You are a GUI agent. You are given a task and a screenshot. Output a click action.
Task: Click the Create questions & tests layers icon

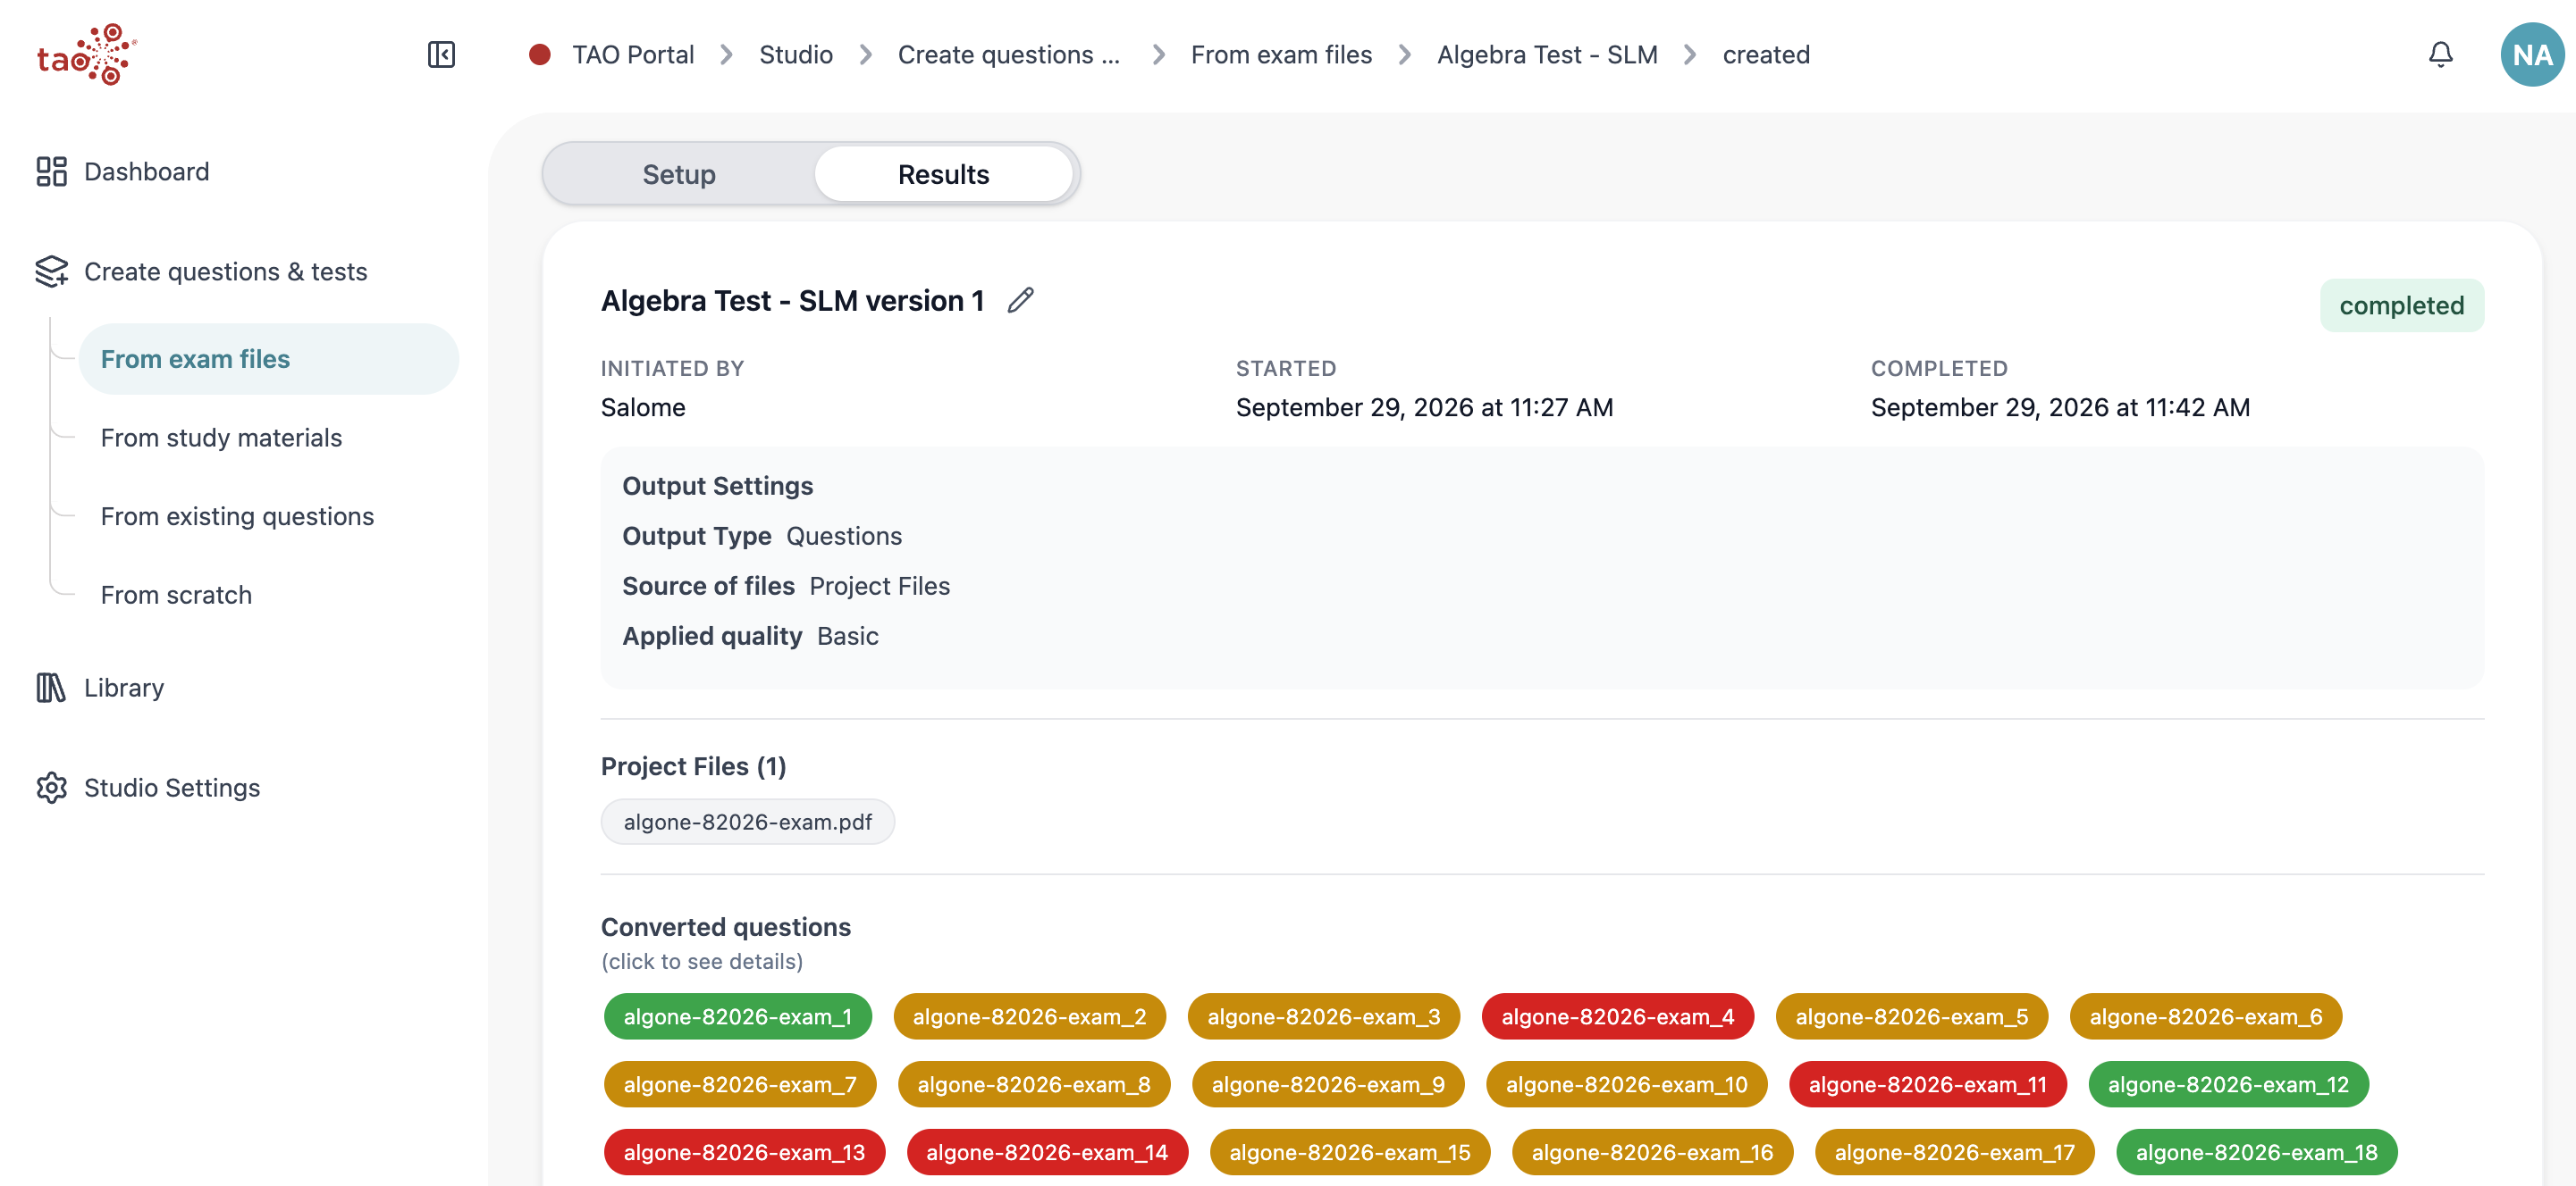[x=51, y=271]
